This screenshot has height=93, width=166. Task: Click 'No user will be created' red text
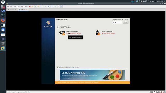tap(108, 33)
